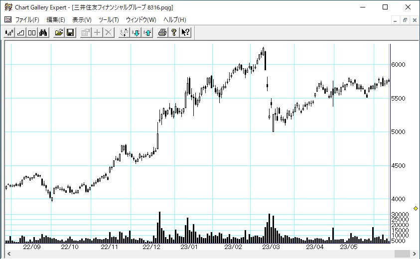This screenshot has width=420, height=259.
Task: Open a file using the folder icon
Action: coord(59,33)
